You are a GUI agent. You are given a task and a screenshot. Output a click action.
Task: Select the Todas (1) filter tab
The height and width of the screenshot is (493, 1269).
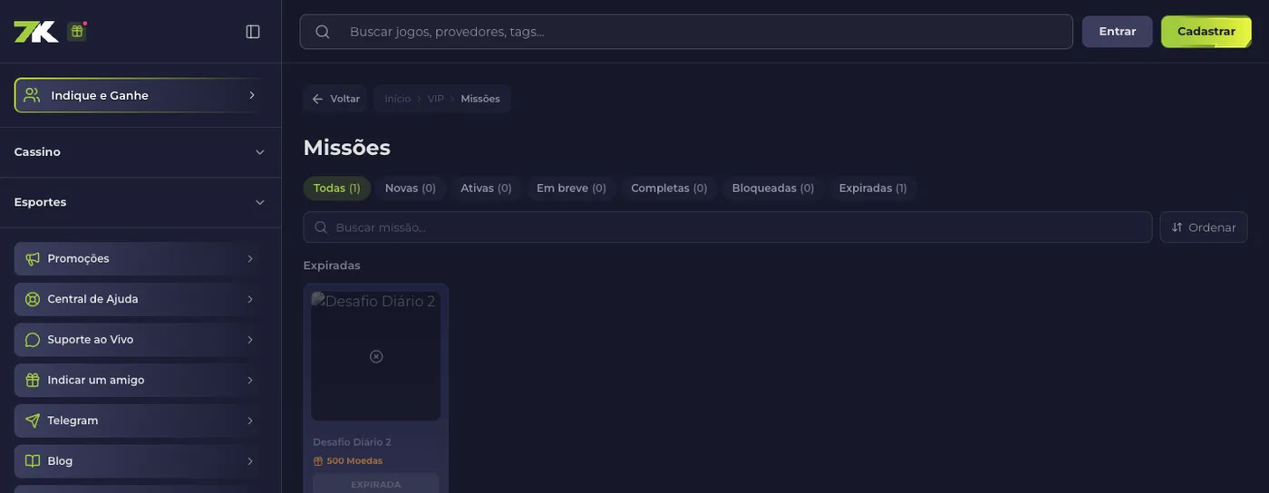tap(337, 188)
